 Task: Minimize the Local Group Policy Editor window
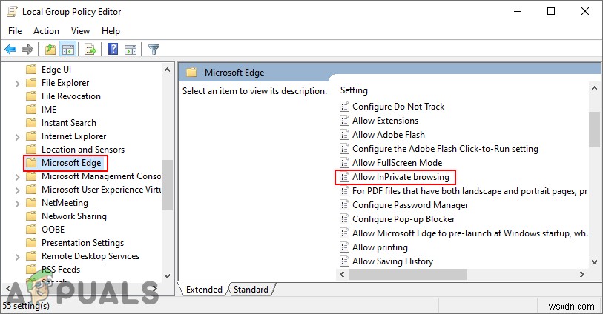[518, 12]
